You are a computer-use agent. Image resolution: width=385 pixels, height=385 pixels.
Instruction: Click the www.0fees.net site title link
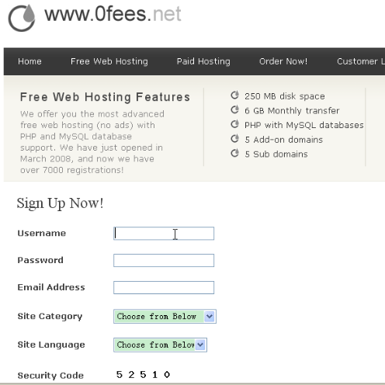[113, 14]
